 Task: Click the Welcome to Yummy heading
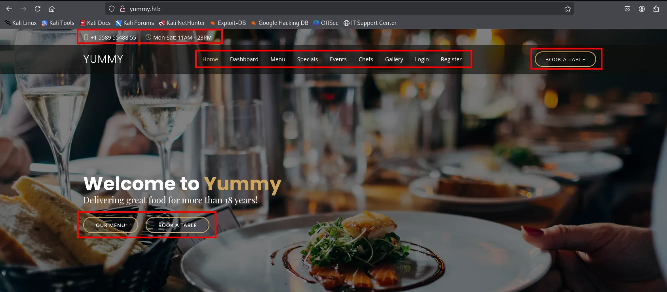[182, 184]
